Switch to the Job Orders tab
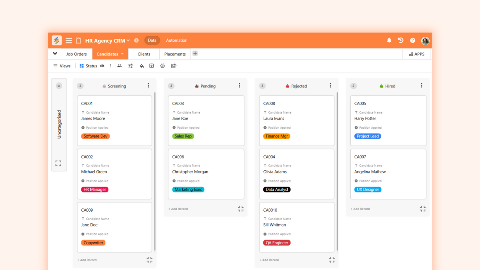The height and width of the screenshot is (270, 480). coord(76,54)
